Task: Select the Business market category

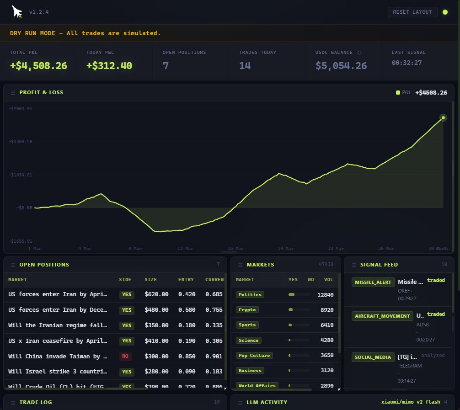Action: pyautogui.click(x=250, y=370)
